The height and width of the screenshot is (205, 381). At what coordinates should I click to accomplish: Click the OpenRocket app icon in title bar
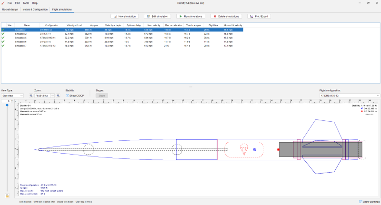click(3, 3)
